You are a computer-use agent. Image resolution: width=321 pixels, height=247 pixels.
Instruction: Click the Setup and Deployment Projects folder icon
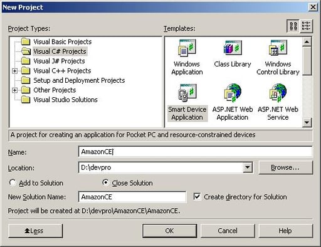[26, 80]
